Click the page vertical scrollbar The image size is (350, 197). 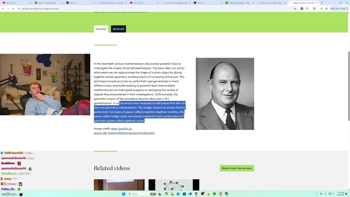pyautogui.click(x=349, y=86)
